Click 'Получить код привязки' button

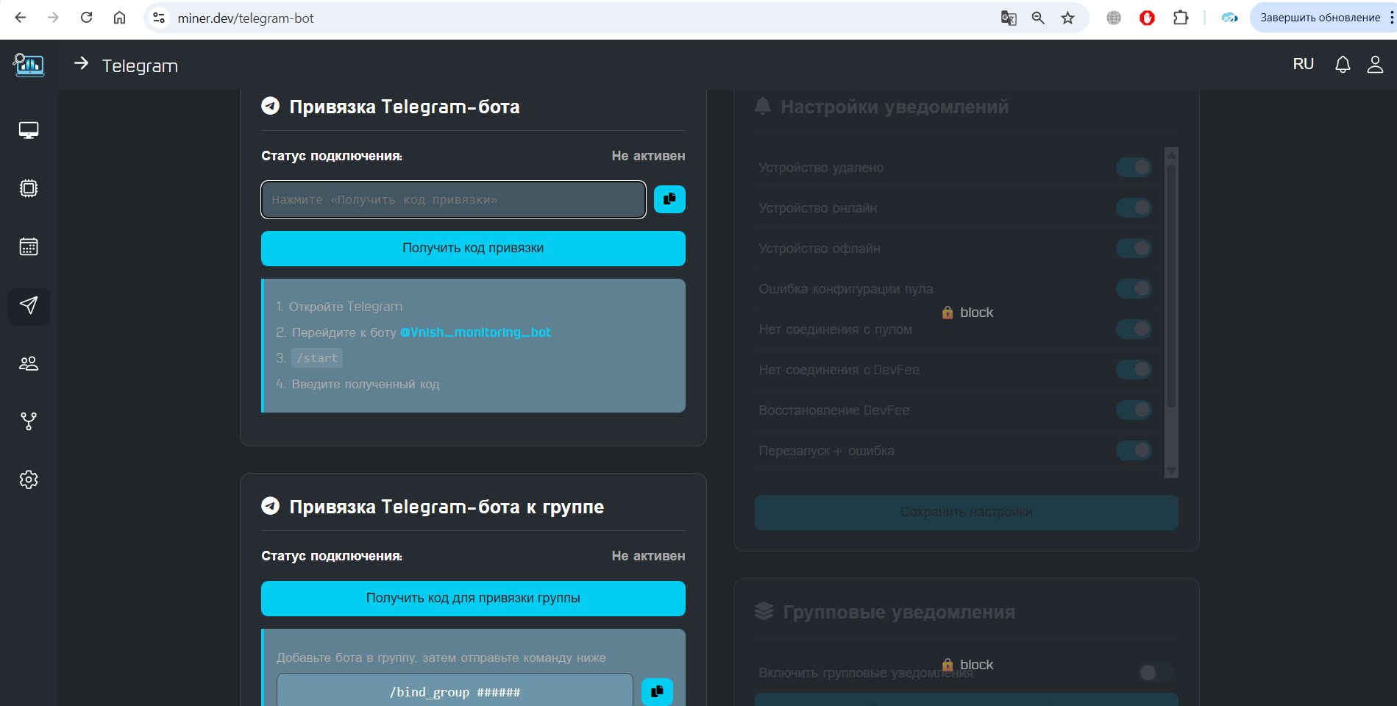pyautogui.click(x=473, y=249)
